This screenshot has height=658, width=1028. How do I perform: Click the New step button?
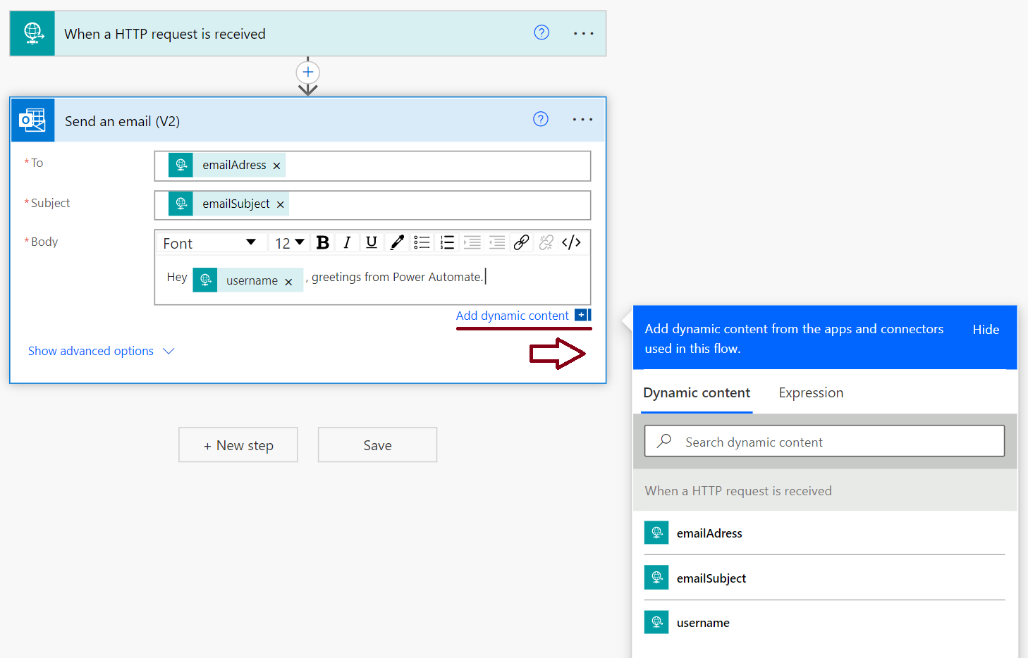coord(238,445)
